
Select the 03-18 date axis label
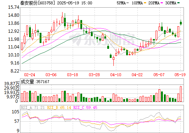click(73, 75)
